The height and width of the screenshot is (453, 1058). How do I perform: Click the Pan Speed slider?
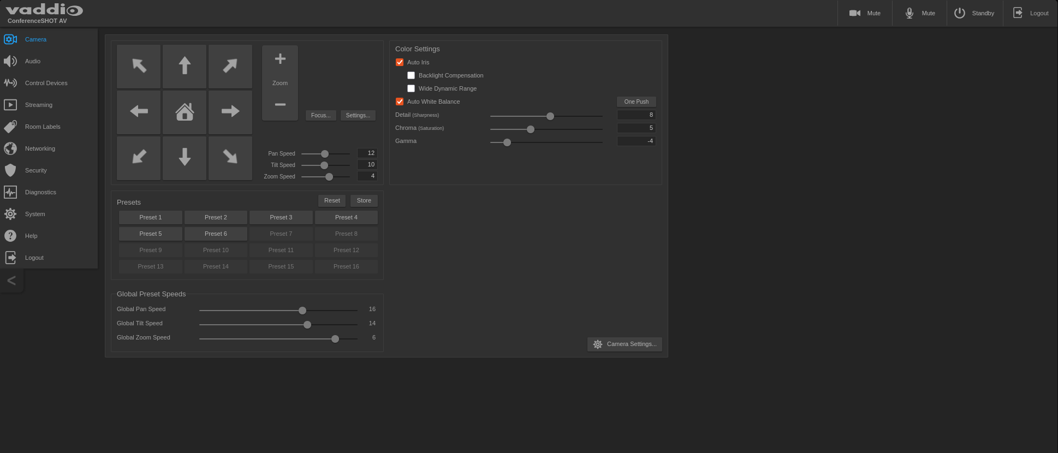325,154
